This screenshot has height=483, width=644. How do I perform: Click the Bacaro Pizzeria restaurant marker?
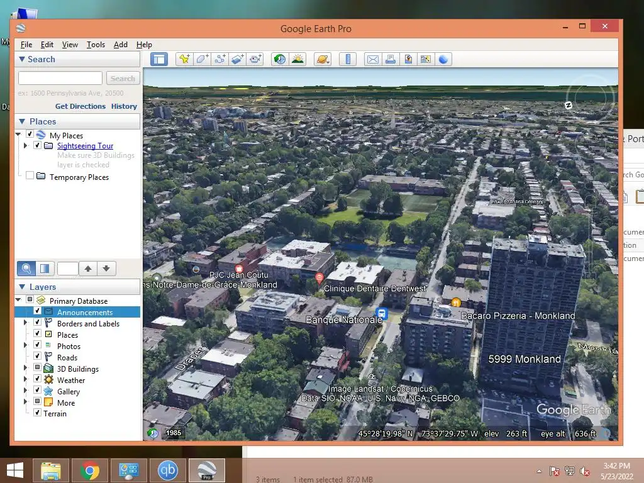pyautogui.click(x=456, y=303)
